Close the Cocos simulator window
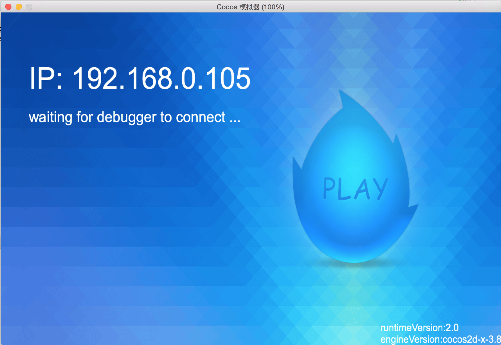The image size is (501, 345). (8, 7)
